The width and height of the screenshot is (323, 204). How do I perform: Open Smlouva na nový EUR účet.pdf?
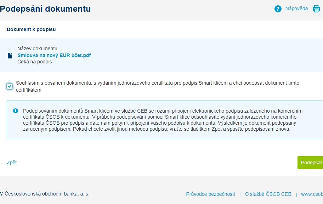click(x=54, y=55)
